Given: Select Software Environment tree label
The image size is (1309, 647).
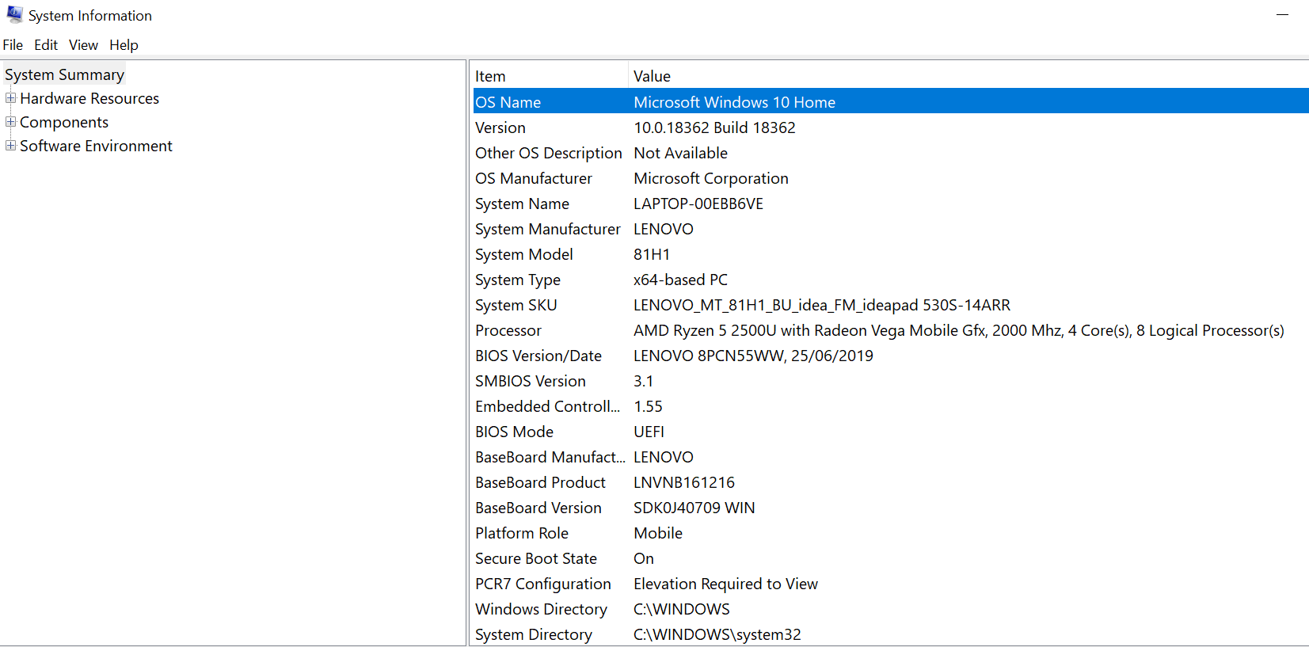Looking at the screenshot, I should click(96, 146).
